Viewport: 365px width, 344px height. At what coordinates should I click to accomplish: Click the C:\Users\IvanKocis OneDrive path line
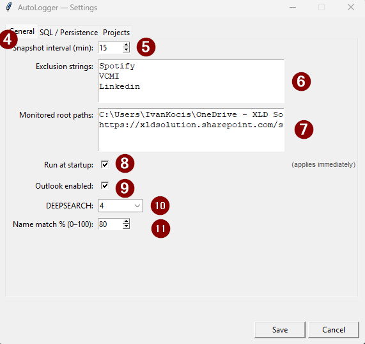tap(191, 114)
